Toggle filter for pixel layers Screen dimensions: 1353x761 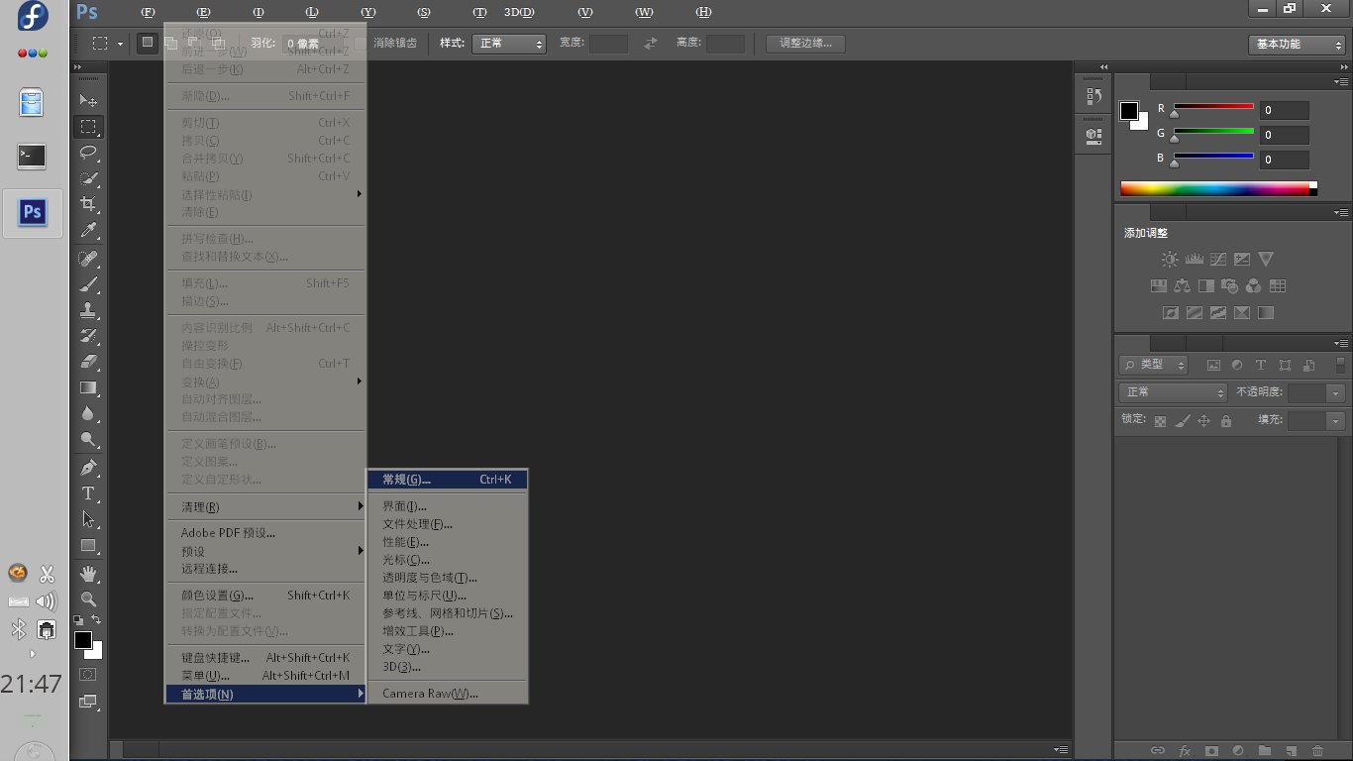click(x=1213, y=365)
